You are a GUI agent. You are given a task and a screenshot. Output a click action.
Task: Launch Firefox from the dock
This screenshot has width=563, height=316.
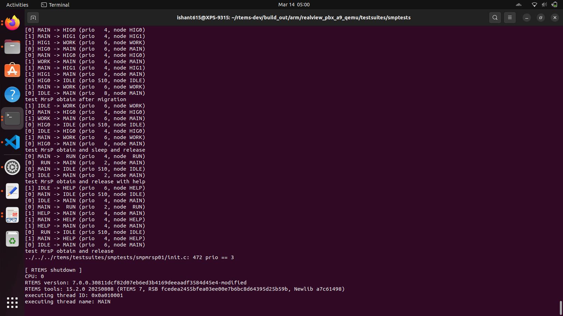[x=12, y=23]
